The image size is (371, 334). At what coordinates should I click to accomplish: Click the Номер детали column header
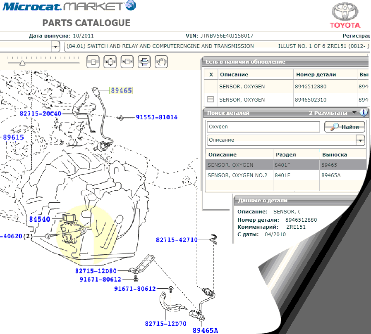[315, 75]
